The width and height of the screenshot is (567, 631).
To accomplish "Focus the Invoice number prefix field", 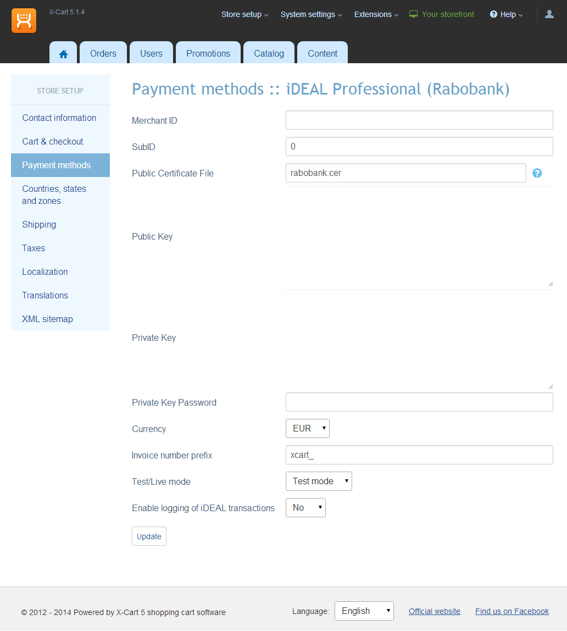I will point(419,455).
